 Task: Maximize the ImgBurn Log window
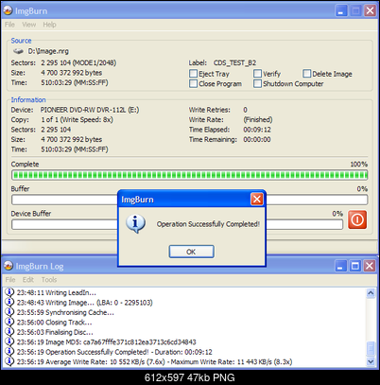(355, 266)
